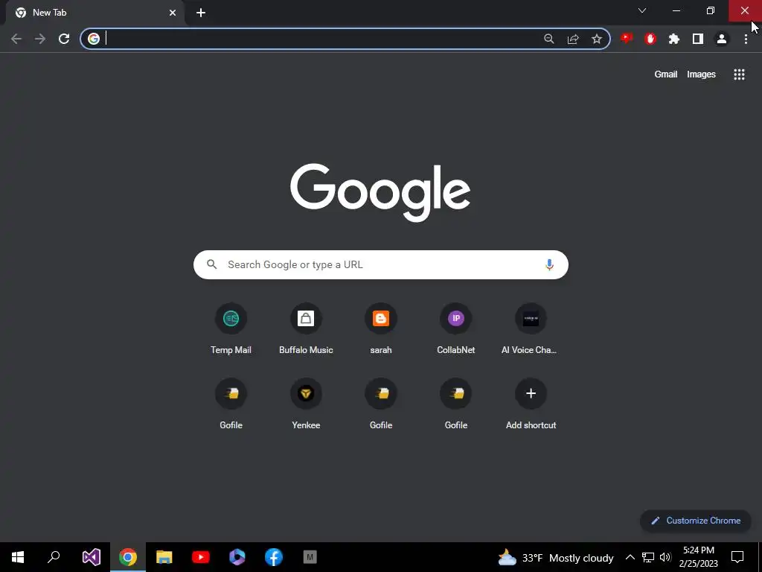Open the volume speaker icon
The image size is (762, 572).
[x=665, y=557]
